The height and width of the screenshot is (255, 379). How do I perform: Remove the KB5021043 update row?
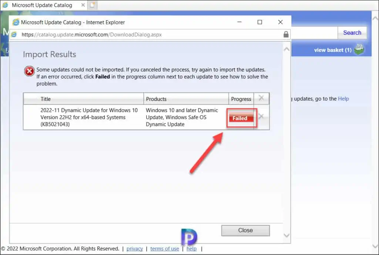coord(261,116)
